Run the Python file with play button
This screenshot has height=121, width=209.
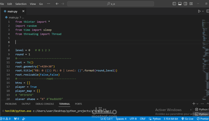(x=199, y=11)
